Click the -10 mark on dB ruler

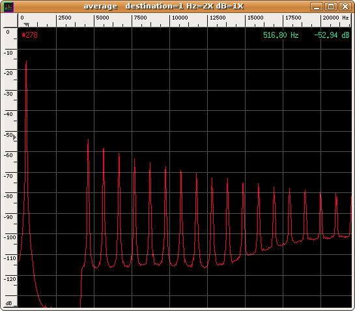tap(8, 53)
